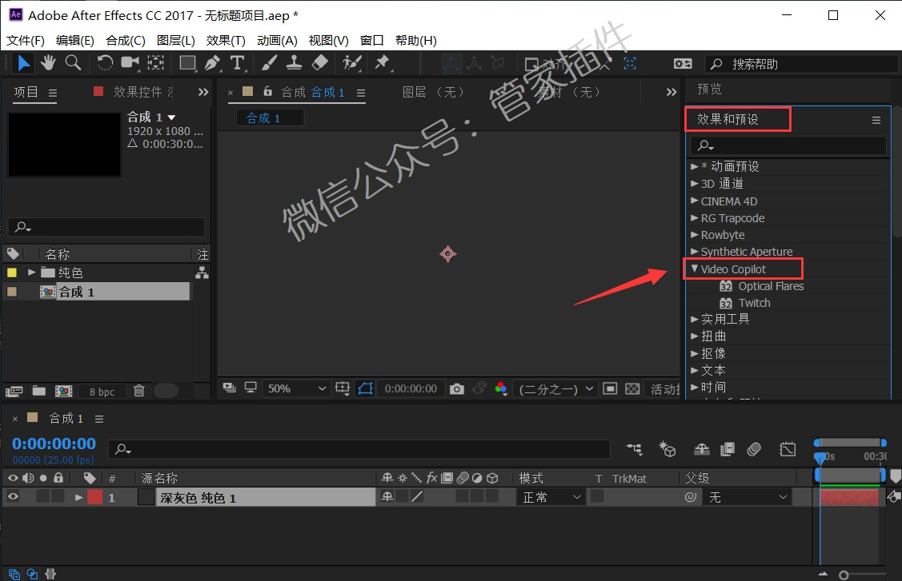Open the Graph Editor icon
Viewport: 902px width, 581px height.
[788, 449]
